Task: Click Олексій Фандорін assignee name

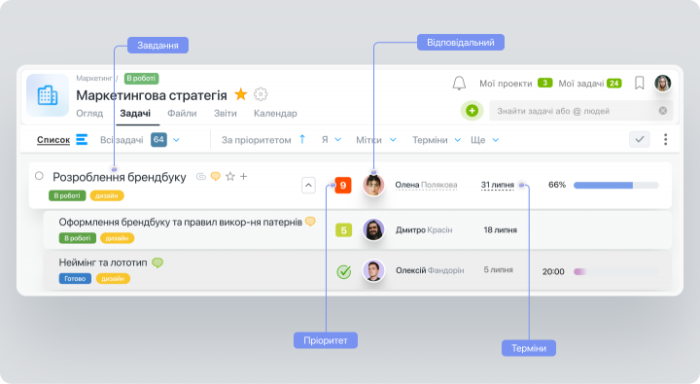Action: pyautogui.click(x=430, y=270)
